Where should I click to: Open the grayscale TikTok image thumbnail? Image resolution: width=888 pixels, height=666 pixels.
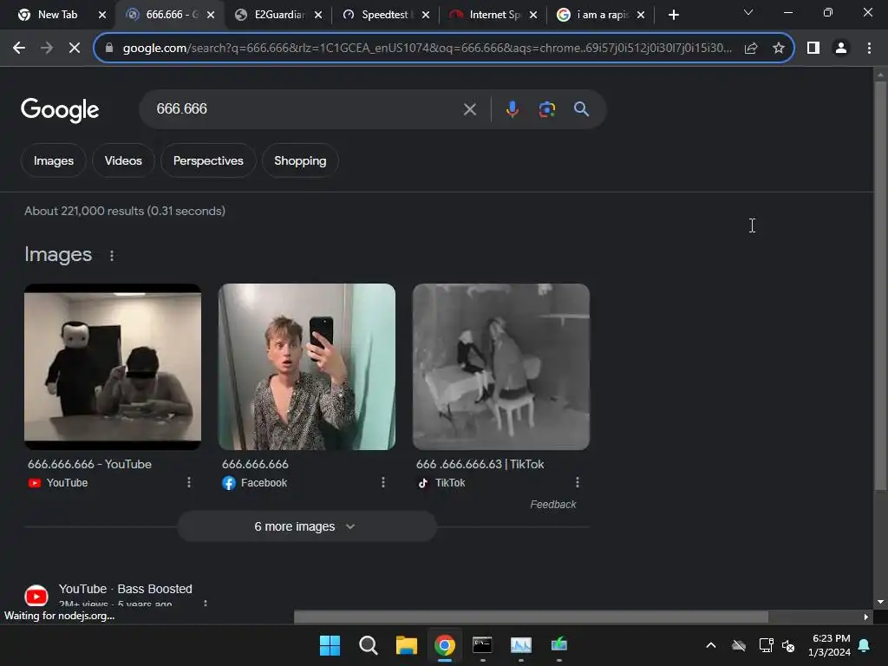coord(501,367)
